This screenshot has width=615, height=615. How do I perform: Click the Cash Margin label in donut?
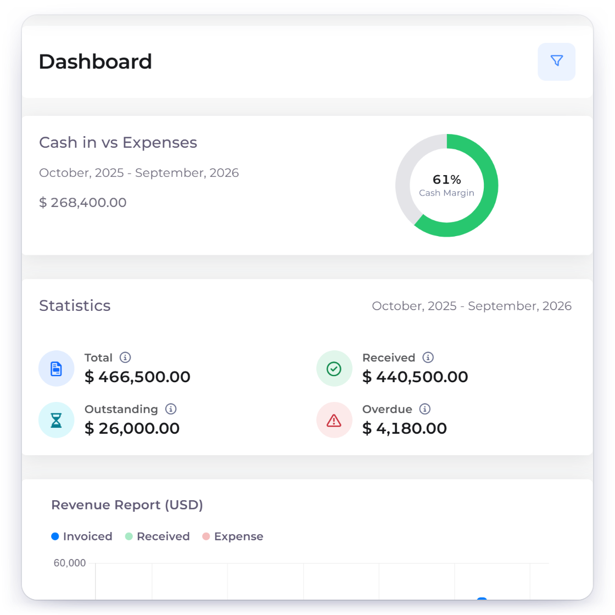(x=447, y=193)
